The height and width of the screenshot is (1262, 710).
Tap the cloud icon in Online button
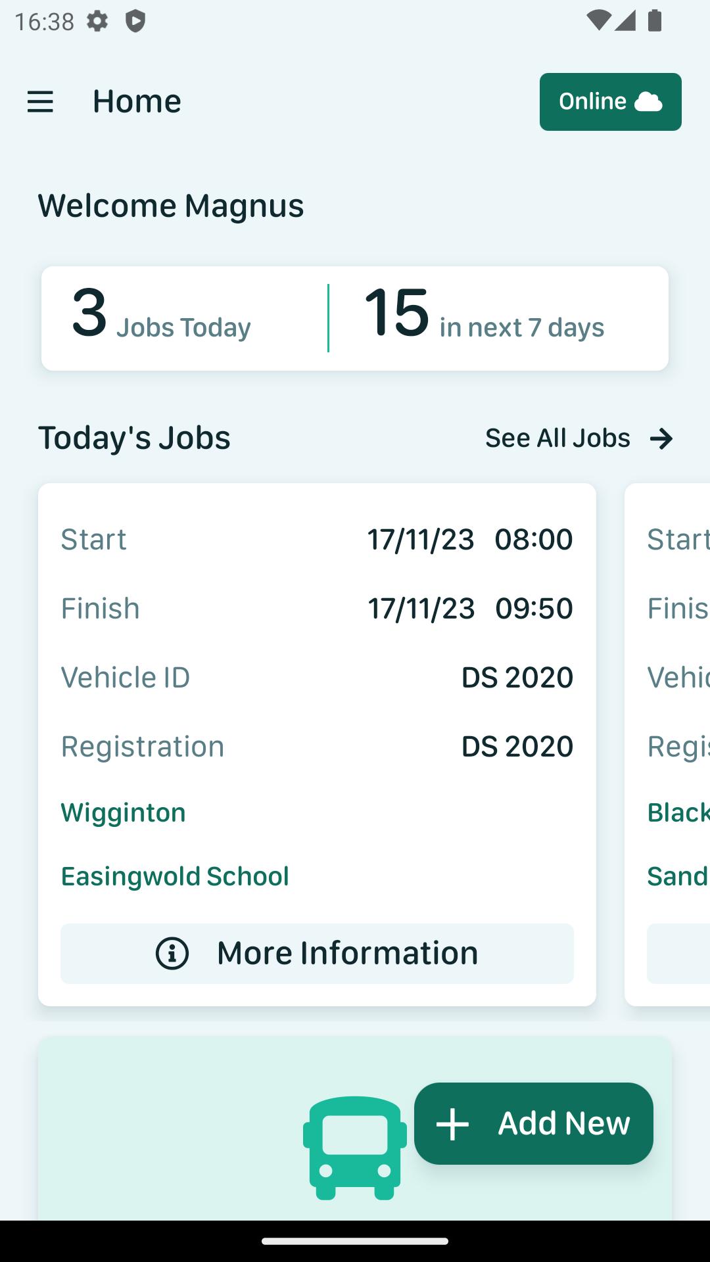point(648,102)
